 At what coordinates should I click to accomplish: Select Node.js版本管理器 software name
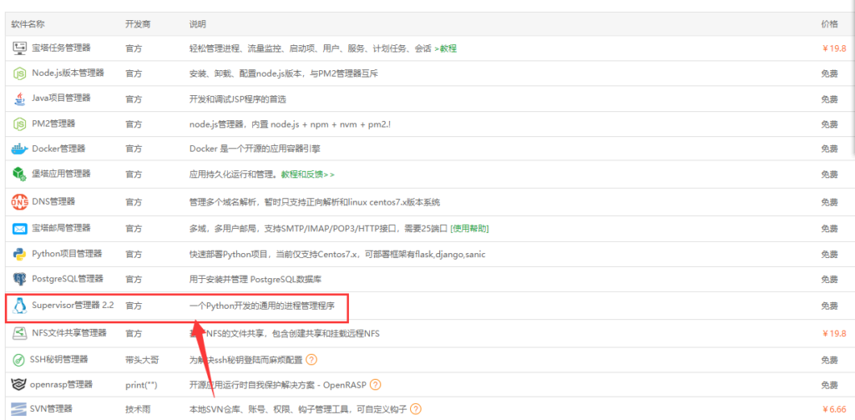[68, 73]
